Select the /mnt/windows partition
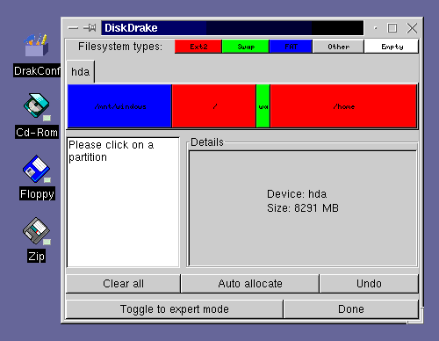 (119, 106)
